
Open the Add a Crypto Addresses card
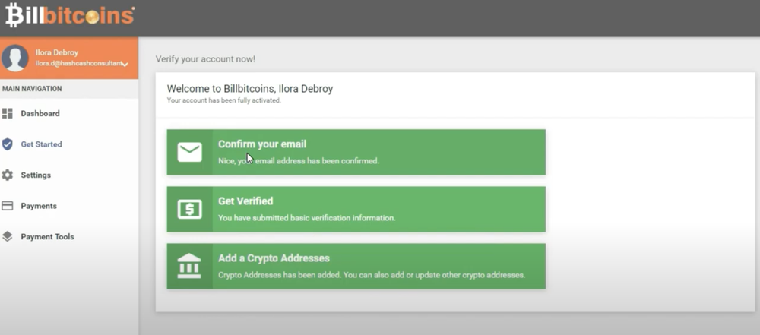coord(356,266)
